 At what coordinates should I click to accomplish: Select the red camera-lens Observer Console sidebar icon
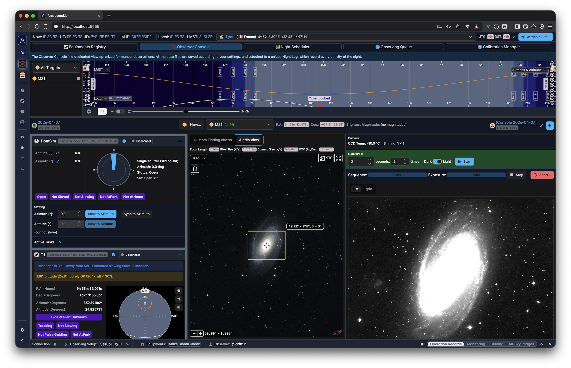point(22,64)
